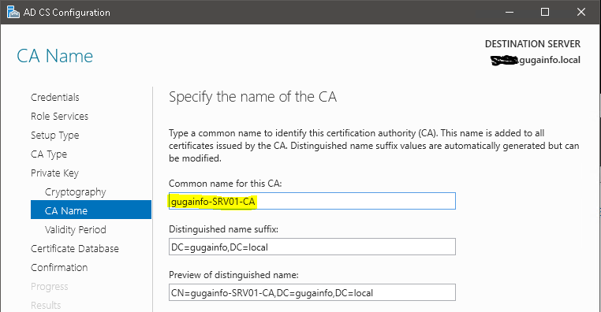
Task: Open the Private Key section
Action: point(54,173)
